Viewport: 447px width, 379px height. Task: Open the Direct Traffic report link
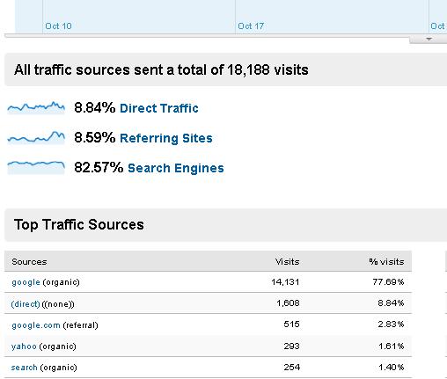click(x=159, y=108)
